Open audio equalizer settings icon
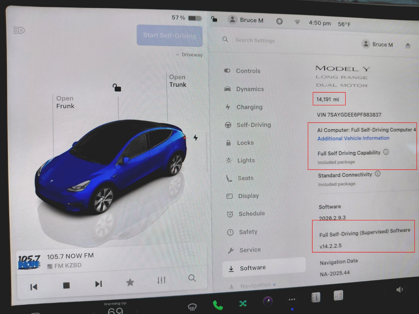The width and height of the screenshot is (419, 314). coord(161,280)
